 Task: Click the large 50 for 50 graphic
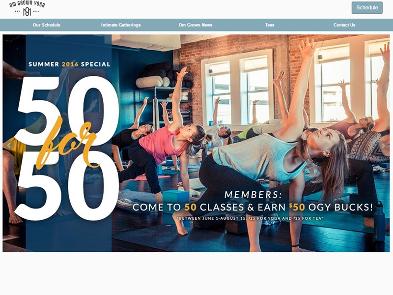(x=66, y=148)
